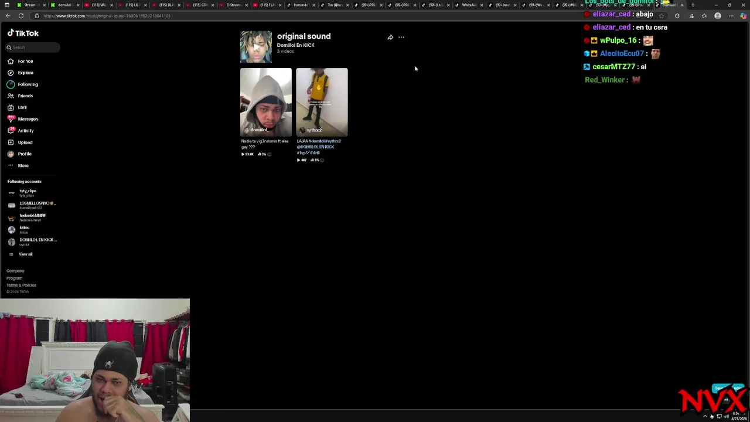Image resolution: width=750 pixels, height=422 pixels.
Task: Open the For You home feed
Action: (x=21, y=61)
